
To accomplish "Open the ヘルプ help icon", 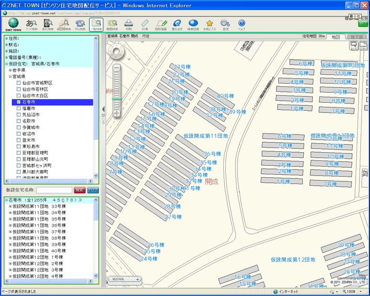I will coord(242,25).
